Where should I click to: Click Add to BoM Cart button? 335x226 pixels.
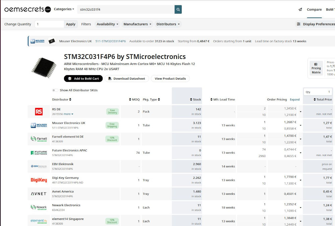click(83, 79)
